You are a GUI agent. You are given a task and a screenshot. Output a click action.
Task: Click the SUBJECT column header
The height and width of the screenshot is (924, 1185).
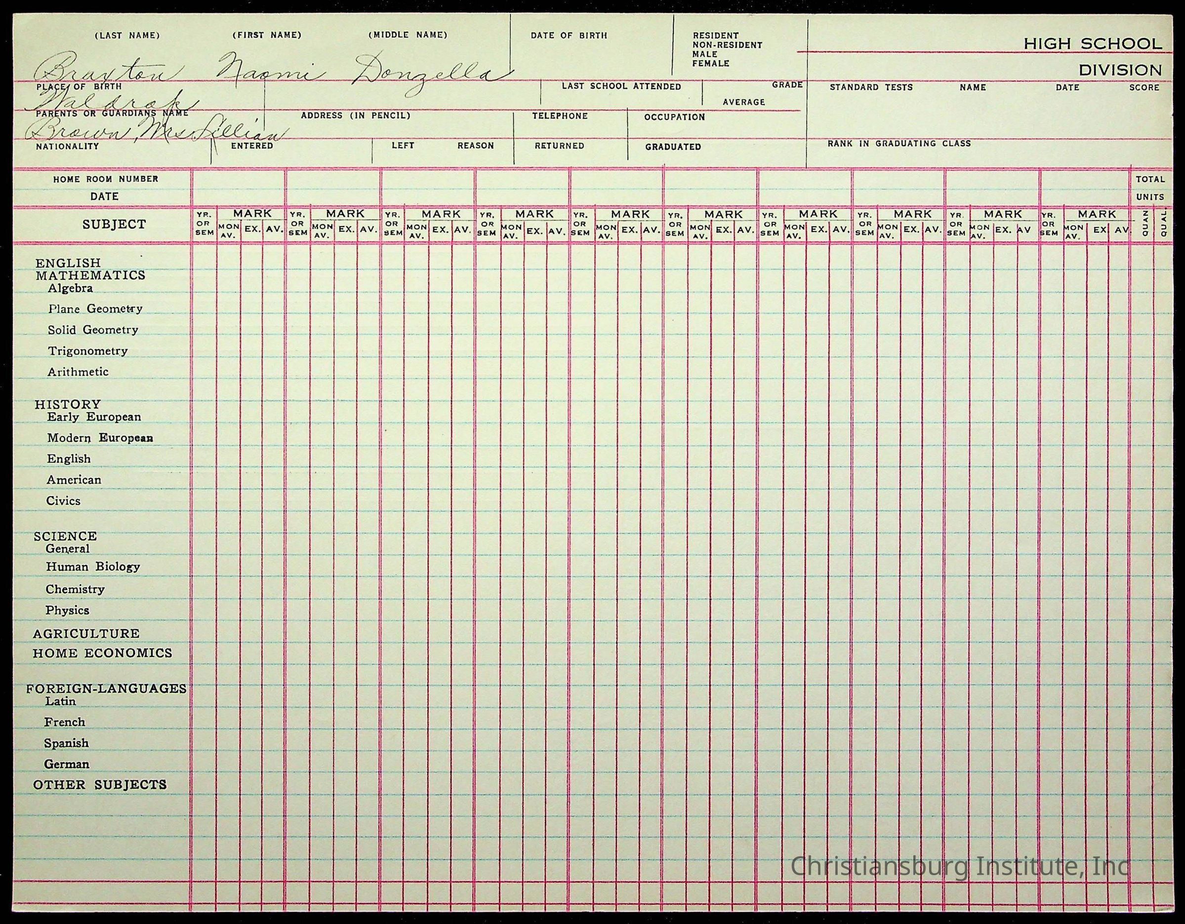tap(114, 225)
